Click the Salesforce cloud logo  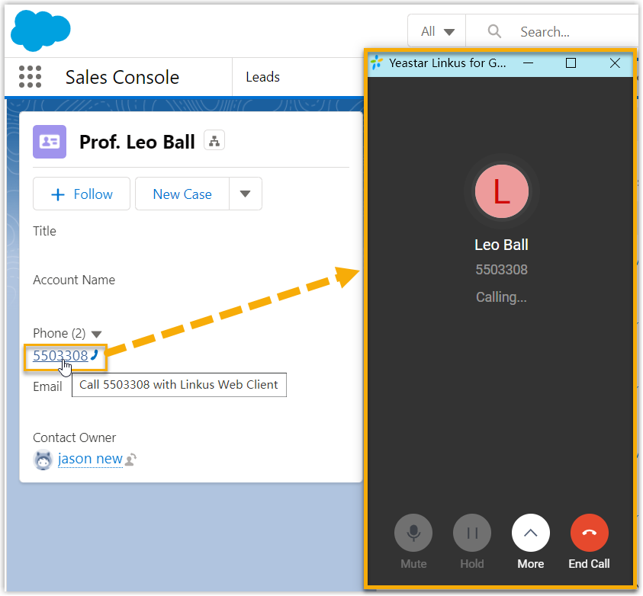point(41,30)
